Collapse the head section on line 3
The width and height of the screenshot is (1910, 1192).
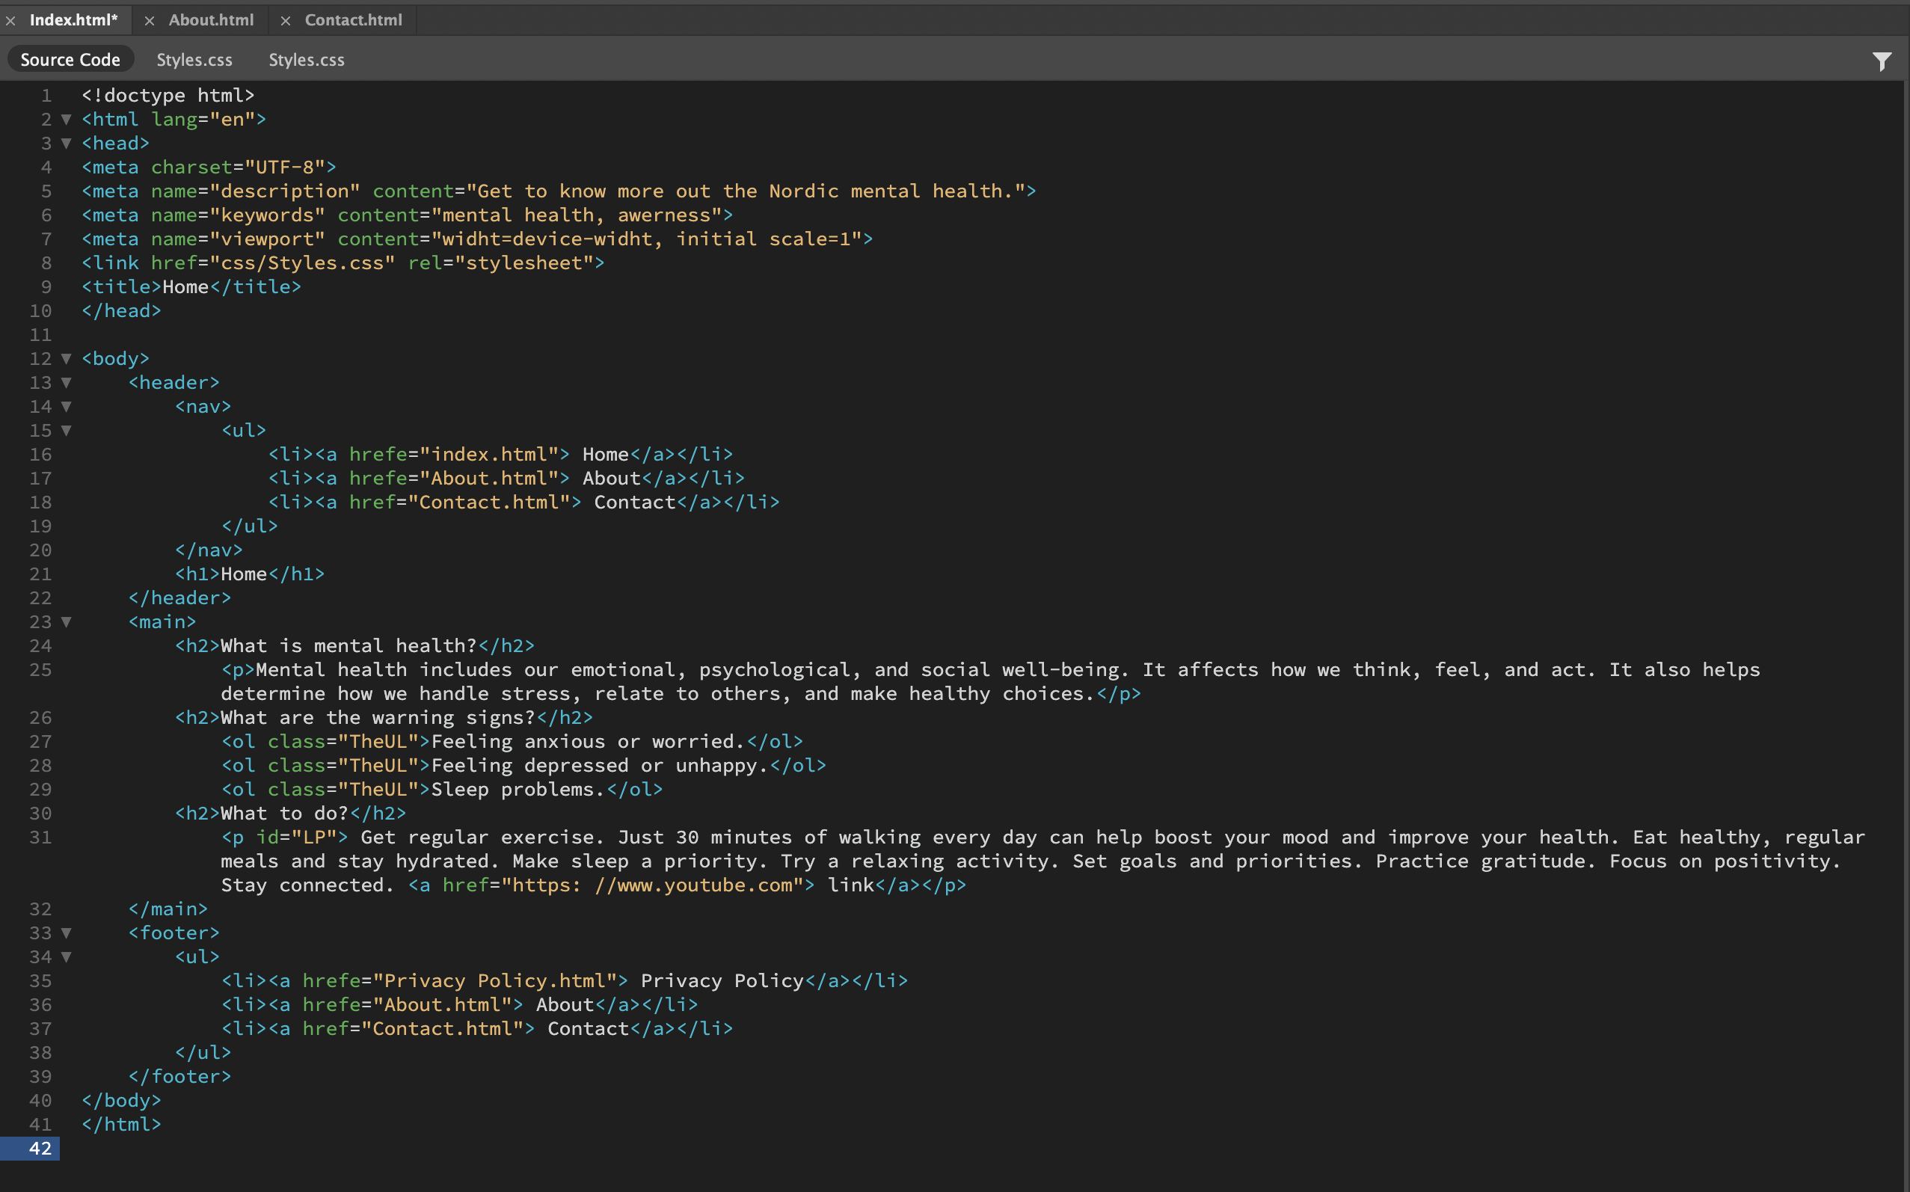(67, 144)
